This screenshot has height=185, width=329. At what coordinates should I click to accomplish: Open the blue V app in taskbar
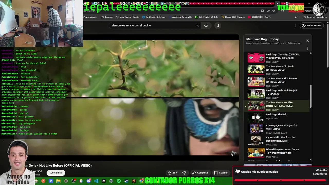(x=51, y=181)
